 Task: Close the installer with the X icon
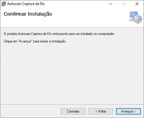tap(137, 4)
